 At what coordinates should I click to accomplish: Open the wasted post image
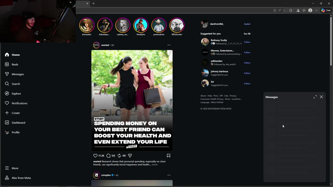pos(132,101)
